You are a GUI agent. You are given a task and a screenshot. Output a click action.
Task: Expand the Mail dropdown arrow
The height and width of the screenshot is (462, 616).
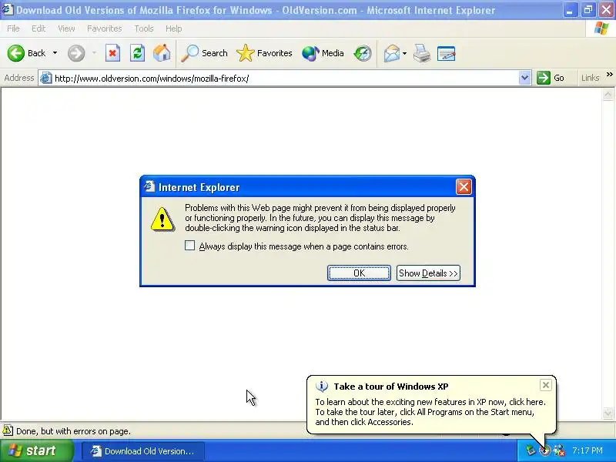coord(405,53)
